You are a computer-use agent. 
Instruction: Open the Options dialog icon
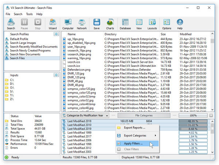coord(167,24)
